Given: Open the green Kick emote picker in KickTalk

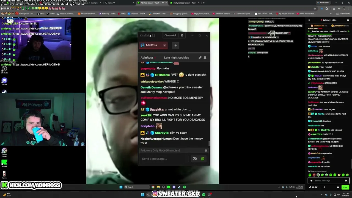Looking at the screenshot, I should pos(202,159).
